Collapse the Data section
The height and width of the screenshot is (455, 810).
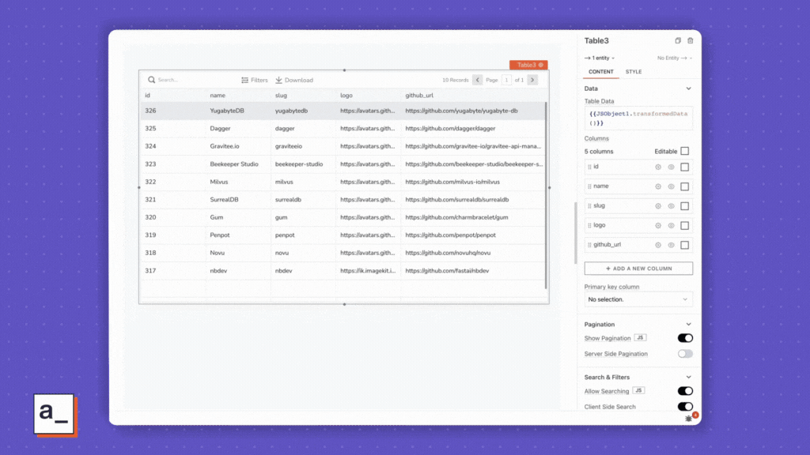pos(689,88)
